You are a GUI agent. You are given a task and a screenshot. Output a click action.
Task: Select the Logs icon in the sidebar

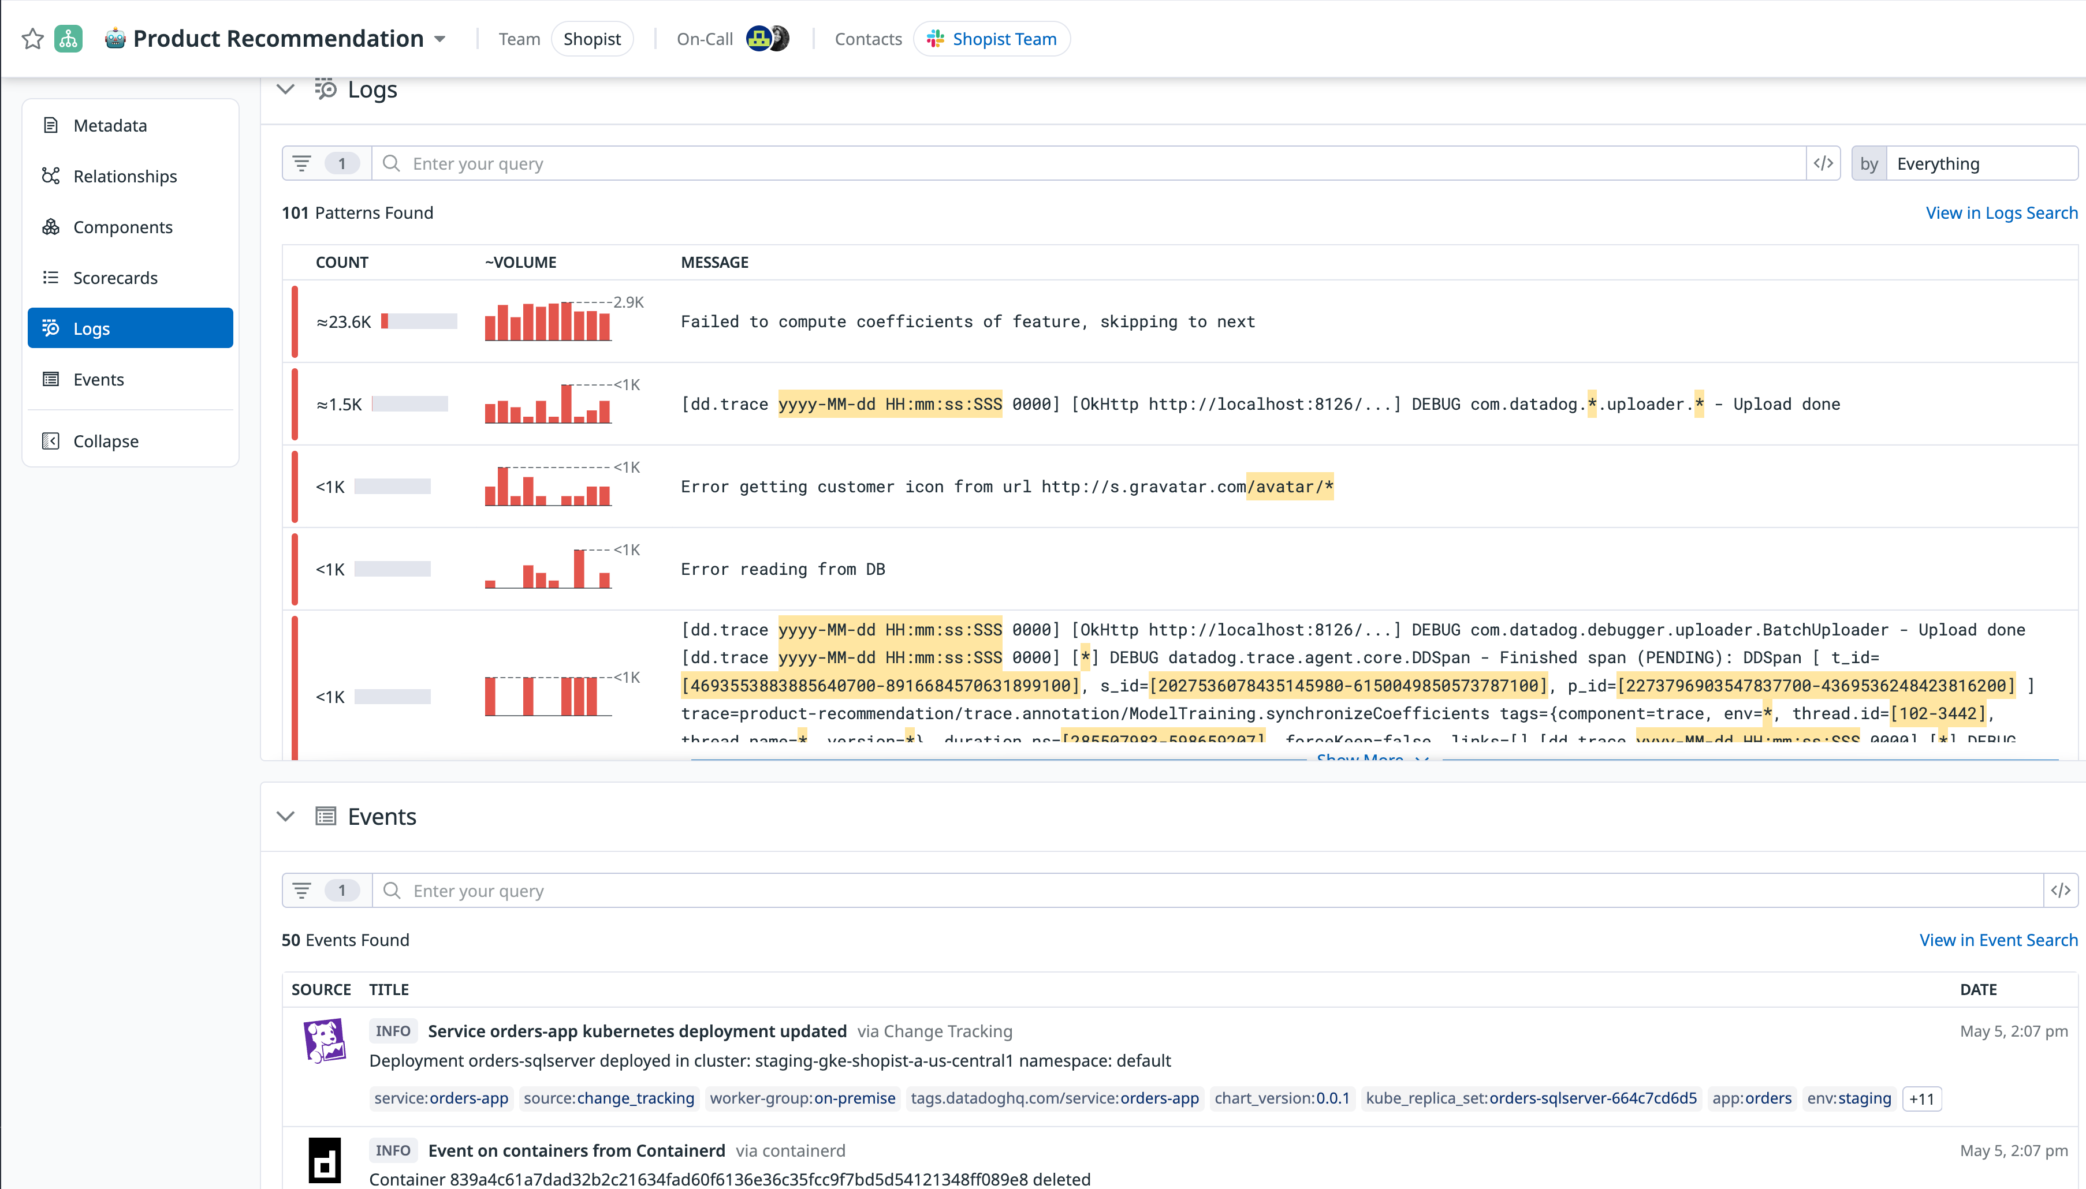point(50,327)
